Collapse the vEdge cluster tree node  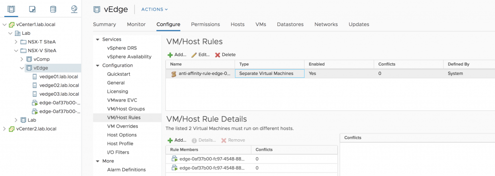(x=22, y=68)
